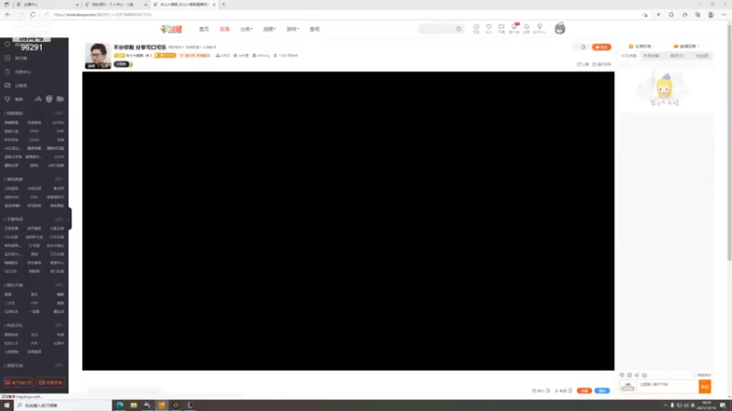The width and height of the screenshot is (732, 411).
Task: Click the rightmost emblem icon in sidebar row
Action: (x=59, y=99)
